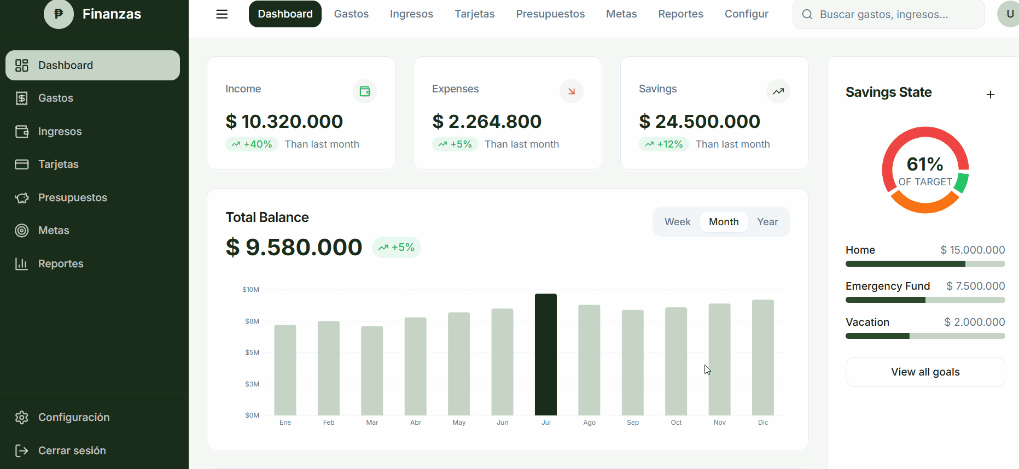Open Tarjetas label in the sidebar

coord(59,165)
